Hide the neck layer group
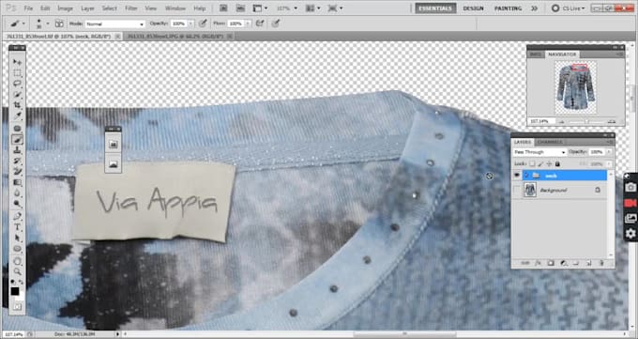Viewport: 638px width, 339px height. (x=517, y=176)
